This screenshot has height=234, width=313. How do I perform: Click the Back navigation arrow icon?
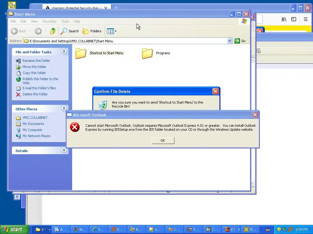point(14,31)
